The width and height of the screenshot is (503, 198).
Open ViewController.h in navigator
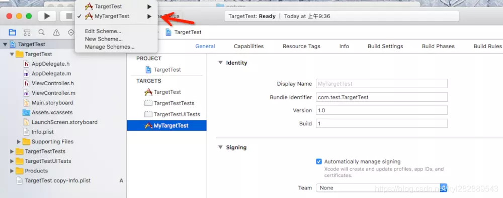(53, 83)
